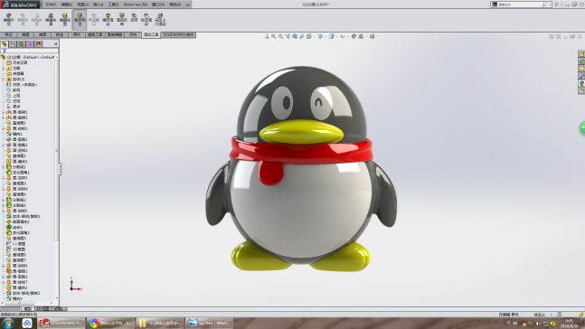
Task: Open Display Style dropdown in heads-up toolbar
Action: click(x=331, y=36)
